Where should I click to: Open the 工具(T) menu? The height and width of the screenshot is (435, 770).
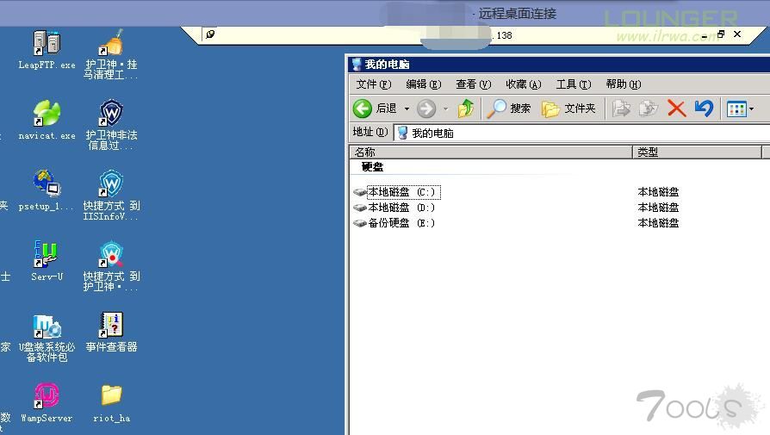[x=573, y=84]
